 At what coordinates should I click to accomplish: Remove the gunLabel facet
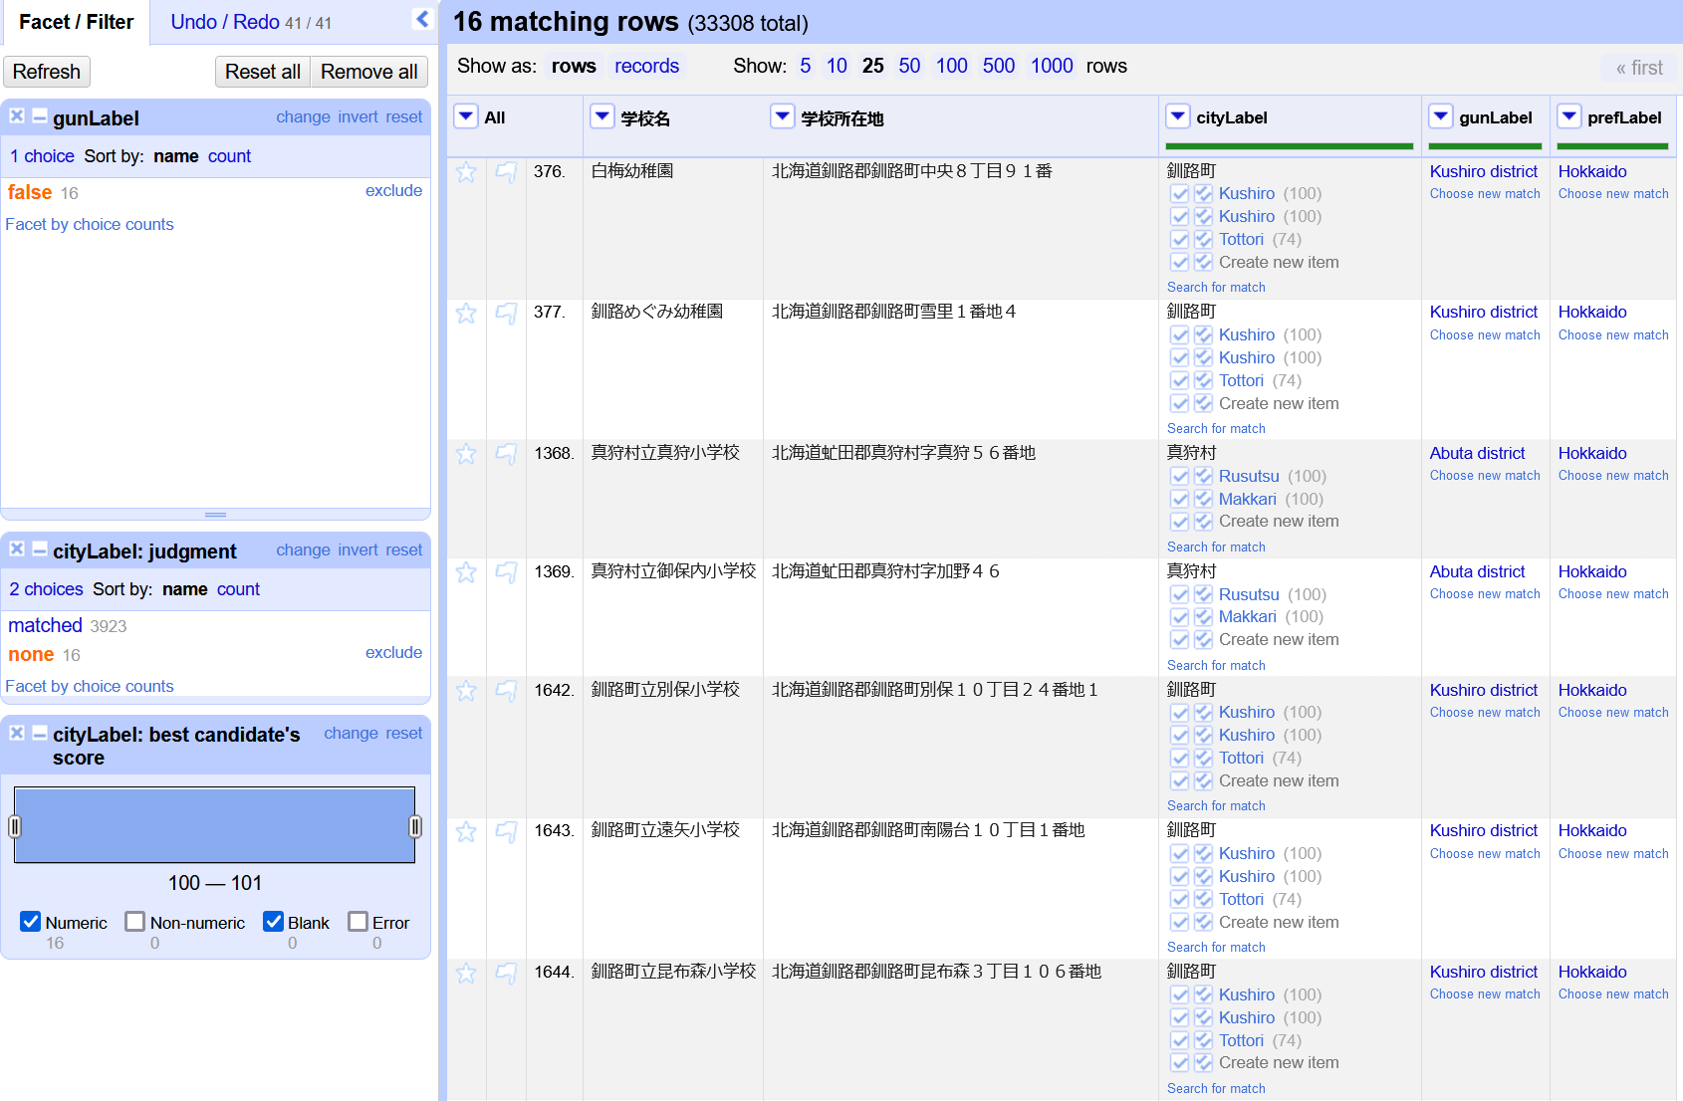click(x=17, y=116)
